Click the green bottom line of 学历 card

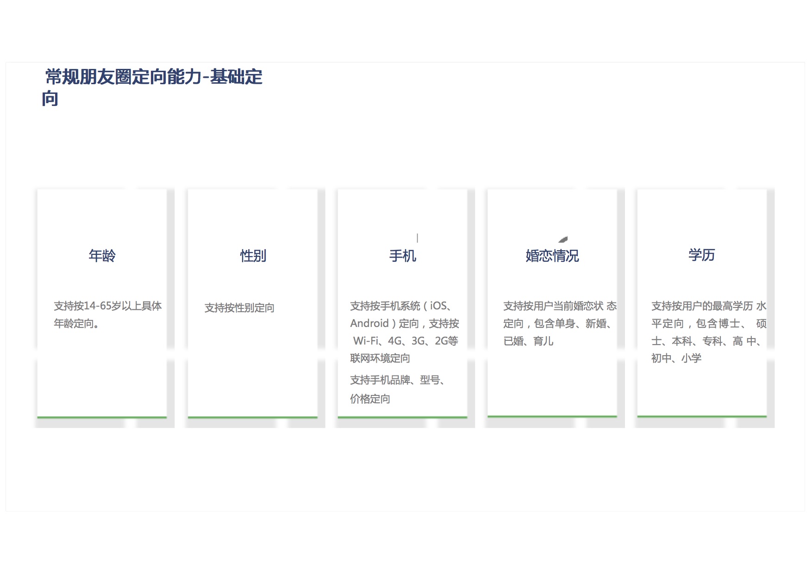701,416
